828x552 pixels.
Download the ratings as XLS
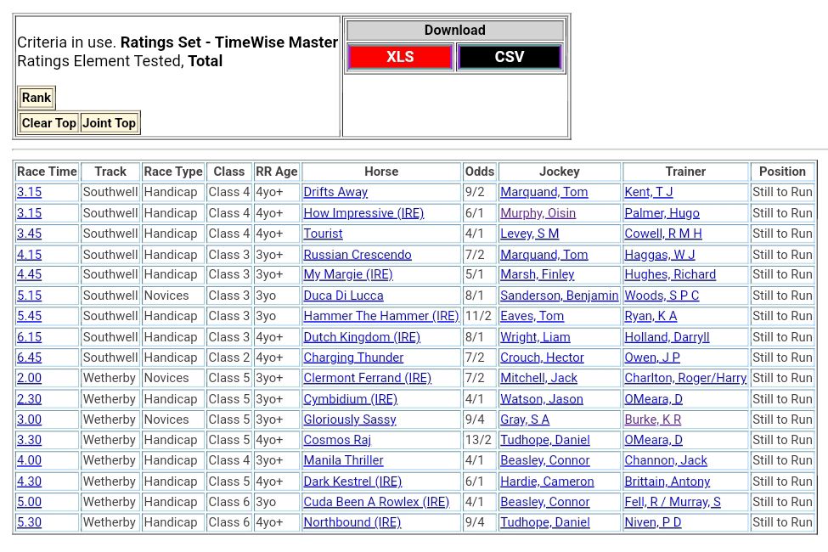(400, 57)
